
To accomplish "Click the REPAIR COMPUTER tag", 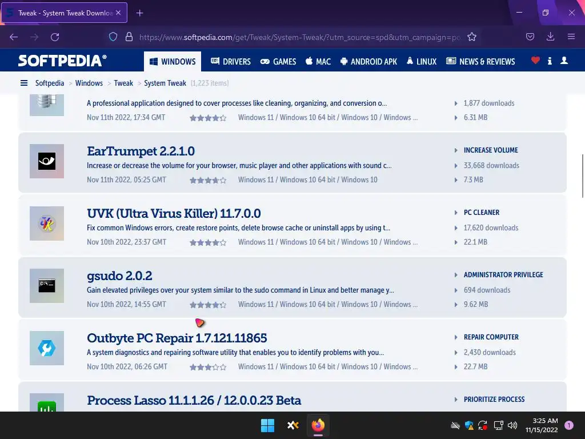I will (491, 337).
